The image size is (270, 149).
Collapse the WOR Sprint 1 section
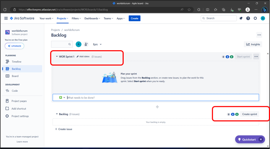(x=57, y=56)
